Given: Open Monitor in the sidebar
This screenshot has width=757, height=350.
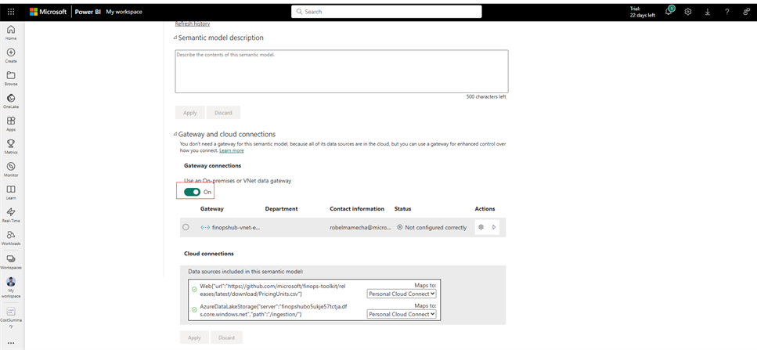Looking at the screenshot, I should click(11, 169).
